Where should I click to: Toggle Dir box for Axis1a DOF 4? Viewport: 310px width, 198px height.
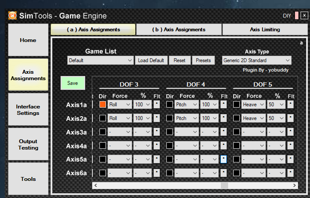click(169, 104)
